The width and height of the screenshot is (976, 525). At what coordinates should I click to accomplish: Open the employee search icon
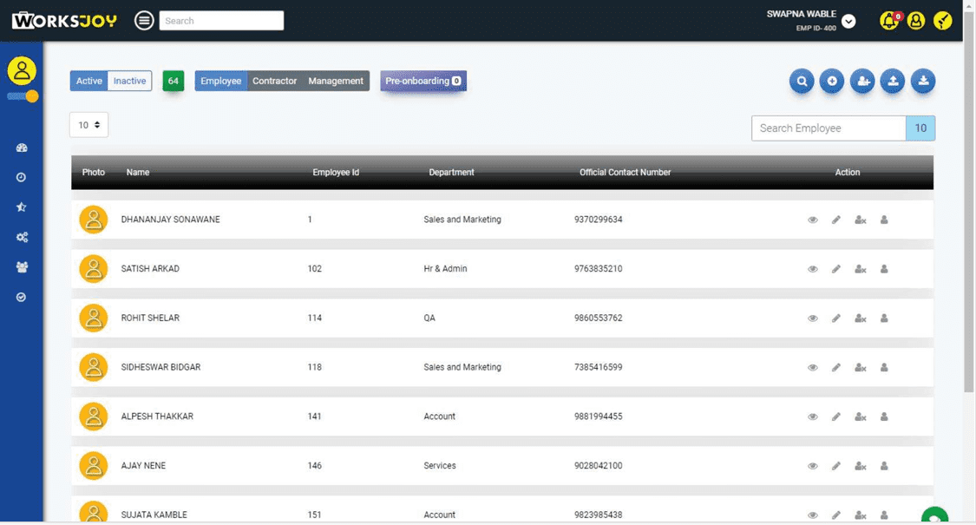click(802, 81)
